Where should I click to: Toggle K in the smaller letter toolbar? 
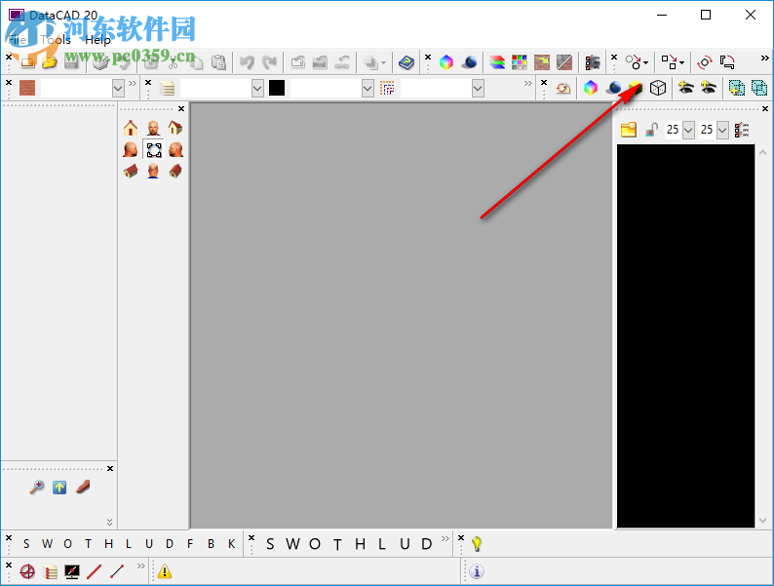click(x=231, y=544)
